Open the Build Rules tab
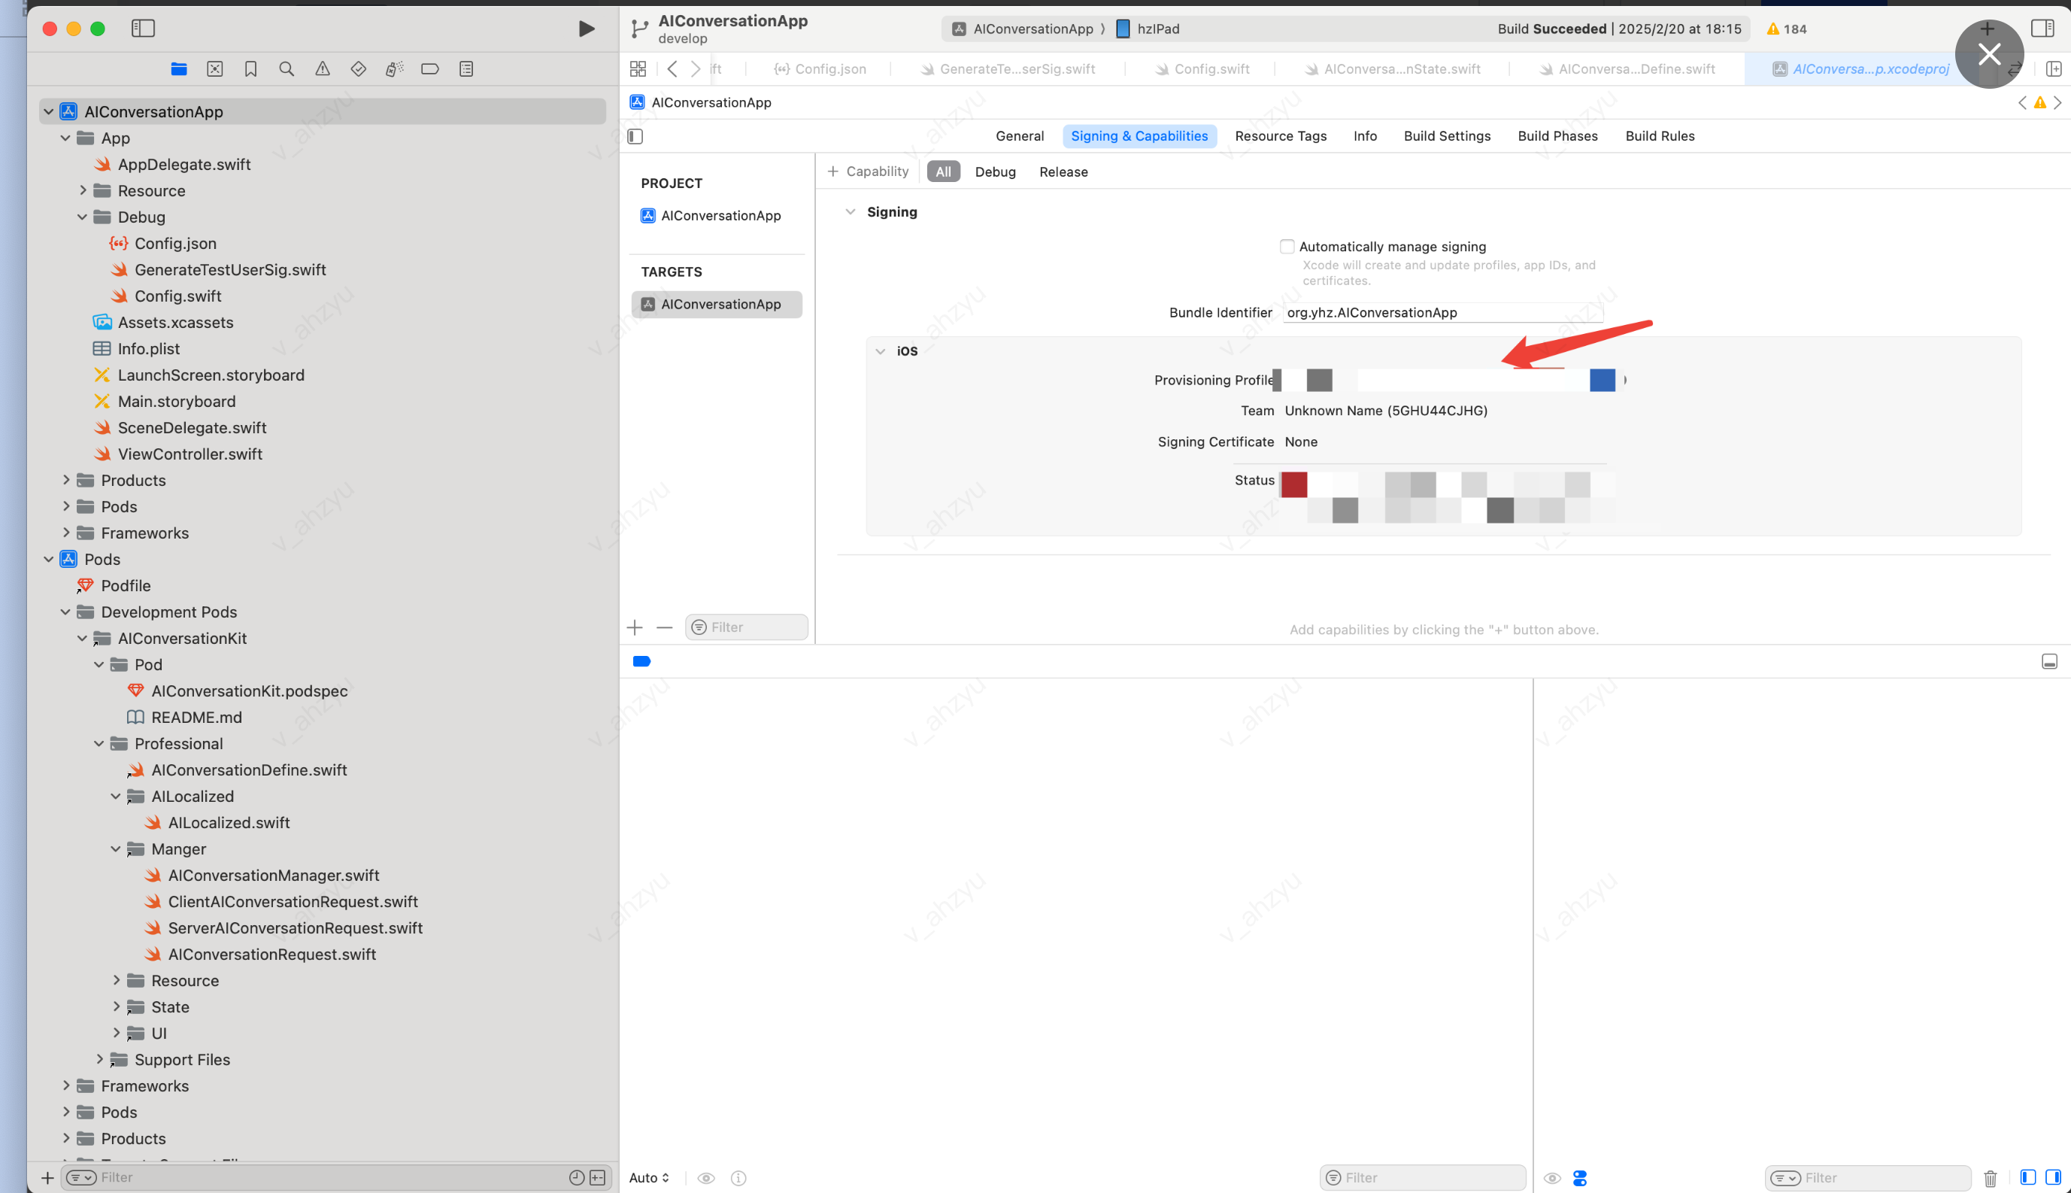The height and width of the screenshot is (1193, 2071). (x=1660, y=136)
